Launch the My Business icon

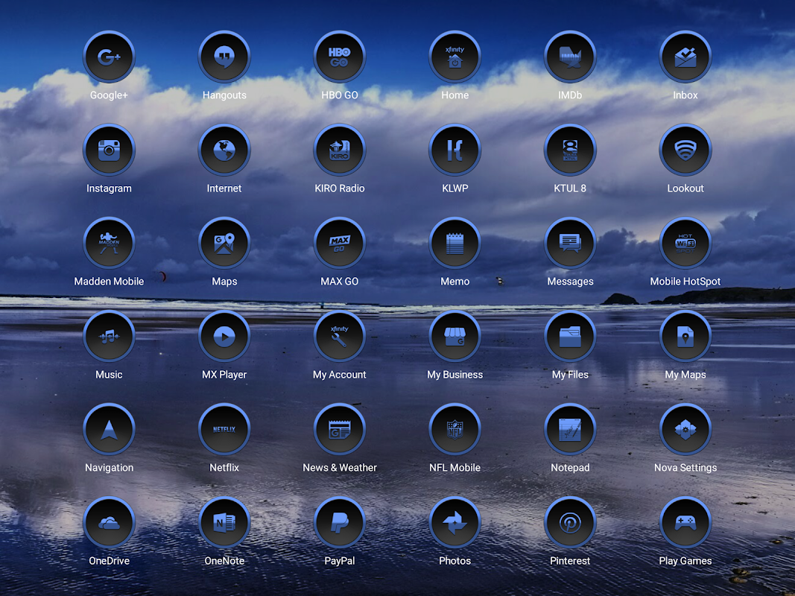click(x=454, y=337)
